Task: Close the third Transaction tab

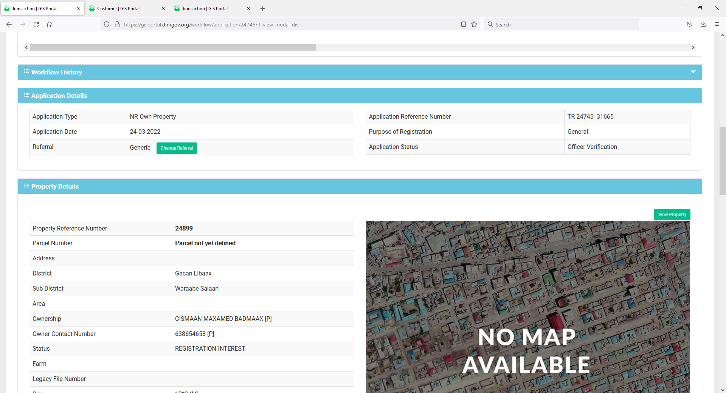Action: coord(248,8)
